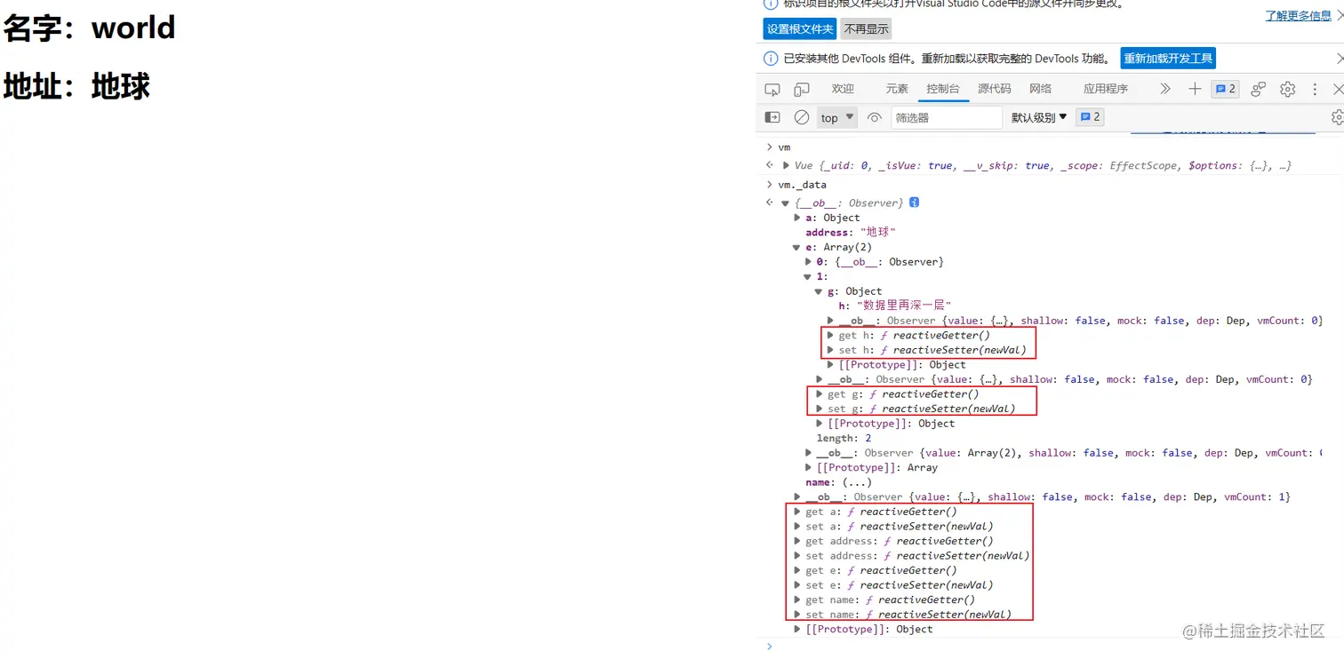The image size is (1344, 659).
Task: Open the 默认级别 log level dropdown
Action: pos(1039,117)
